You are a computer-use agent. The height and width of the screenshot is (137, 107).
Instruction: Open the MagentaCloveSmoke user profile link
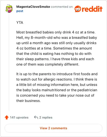point(33,7)
